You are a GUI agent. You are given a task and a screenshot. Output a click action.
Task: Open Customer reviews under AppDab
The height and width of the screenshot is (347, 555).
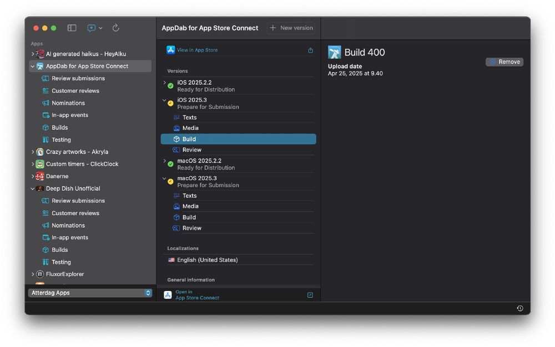coord(75,91)
